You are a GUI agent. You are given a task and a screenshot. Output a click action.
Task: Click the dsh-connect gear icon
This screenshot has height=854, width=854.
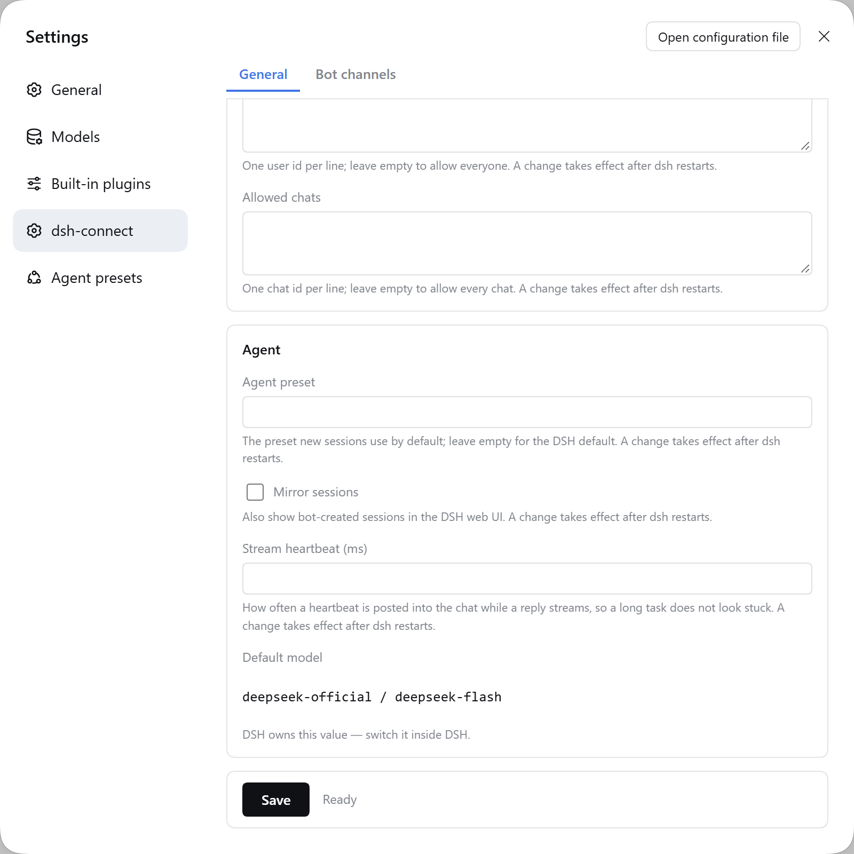point(34,231)
